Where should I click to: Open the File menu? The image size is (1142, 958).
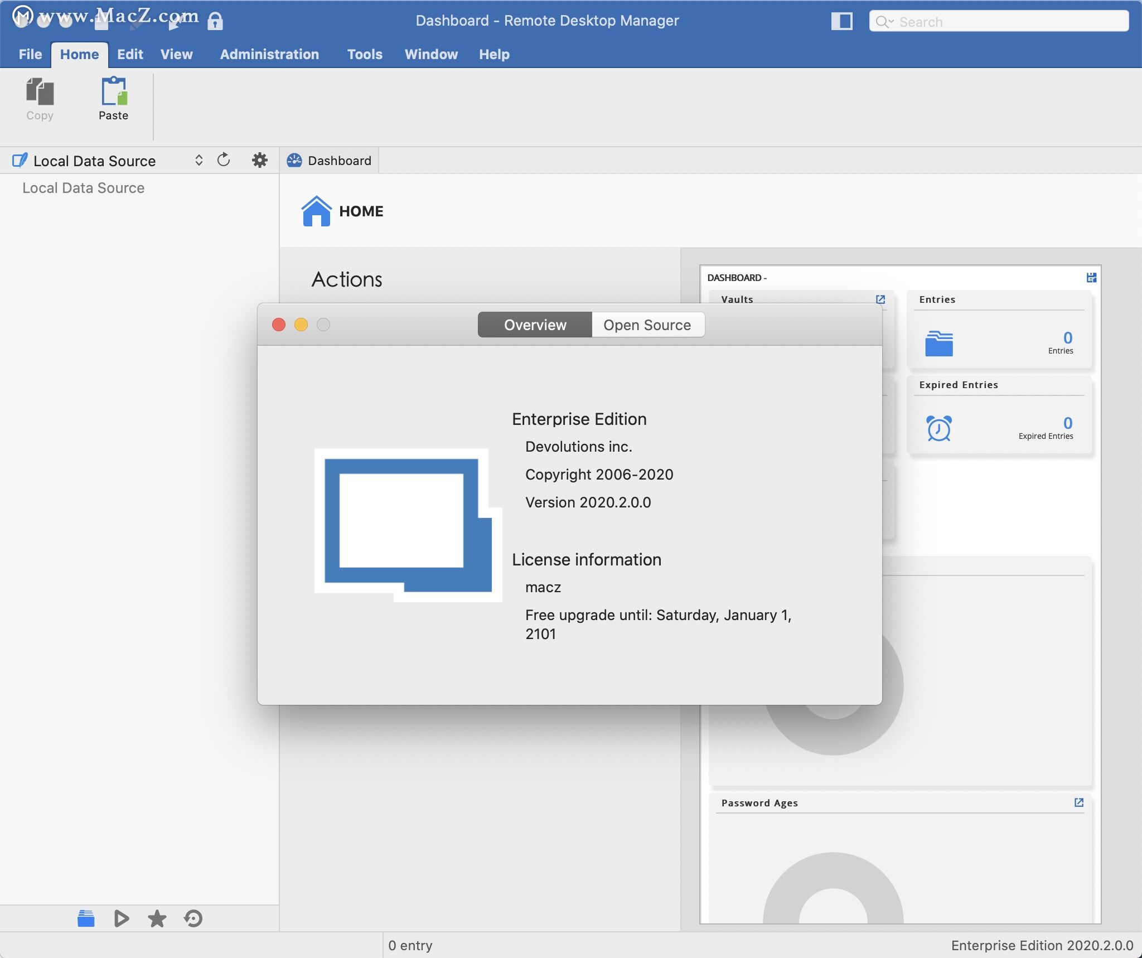[x=30, y=54]
